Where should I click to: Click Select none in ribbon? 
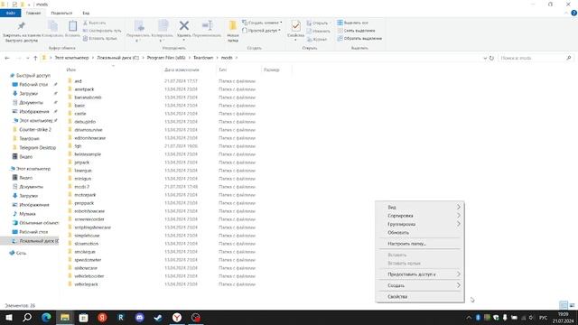click(356, 31)
